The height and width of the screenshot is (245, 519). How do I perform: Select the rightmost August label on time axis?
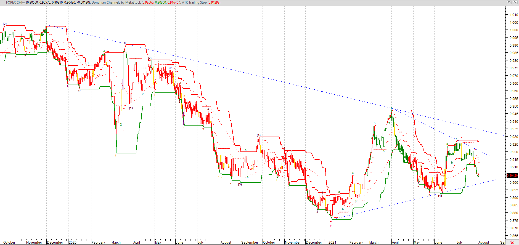[x=483, y=243]
